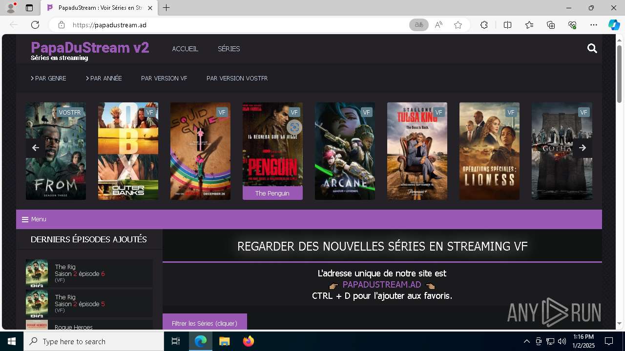Open Browser essentials heart icon
The height and width of the screenshot is (351, 625).
(x=572, y=25)
